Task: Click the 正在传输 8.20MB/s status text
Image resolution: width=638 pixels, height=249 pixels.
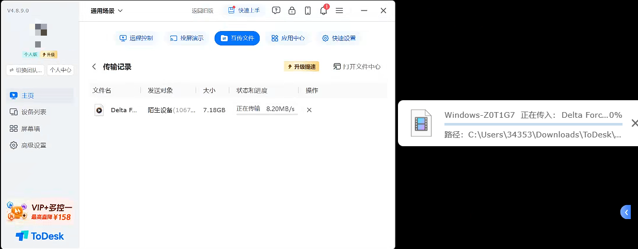Action: [x=265, y=109]
